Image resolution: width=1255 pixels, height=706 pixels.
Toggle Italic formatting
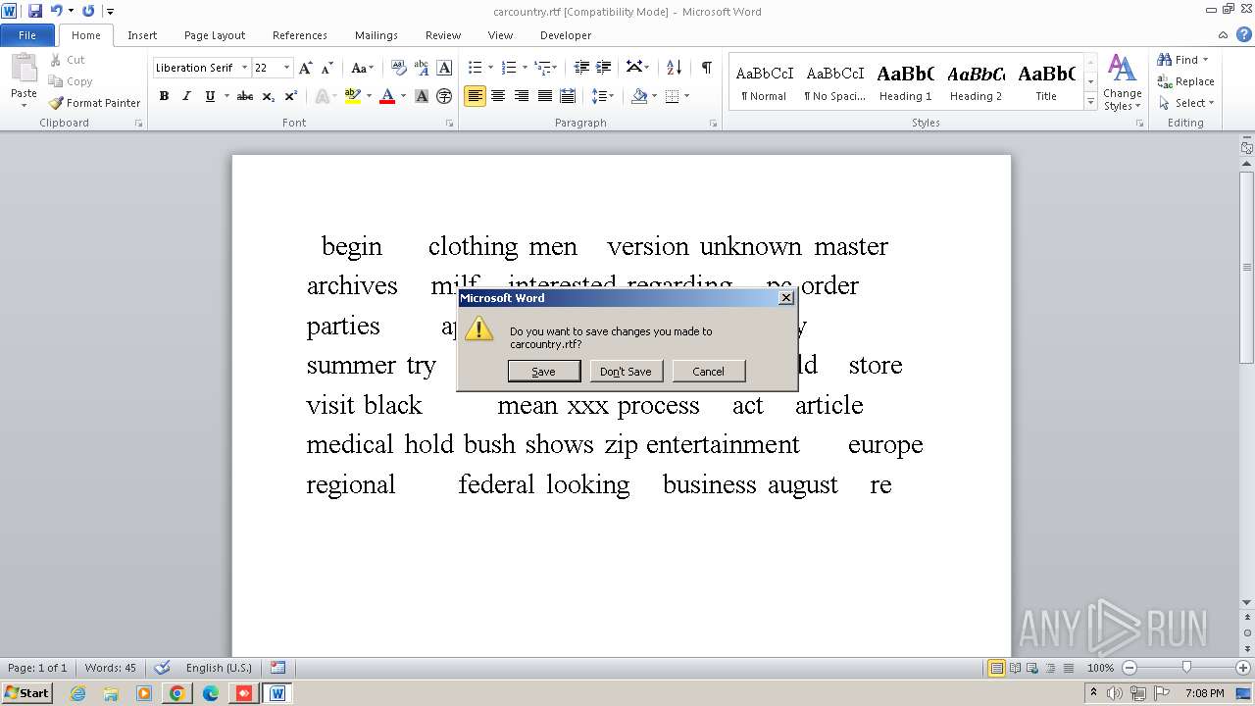click(186, 96)
